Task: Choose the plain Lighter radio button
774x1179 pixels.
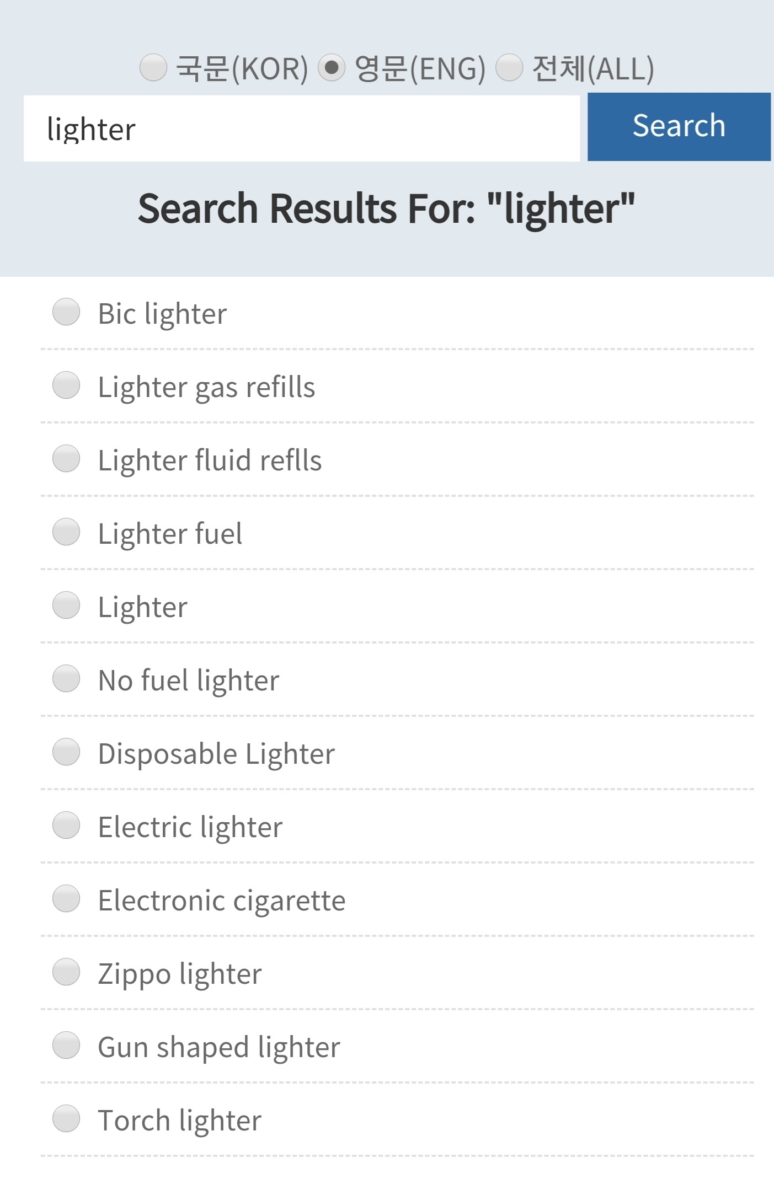Action: 66,605
